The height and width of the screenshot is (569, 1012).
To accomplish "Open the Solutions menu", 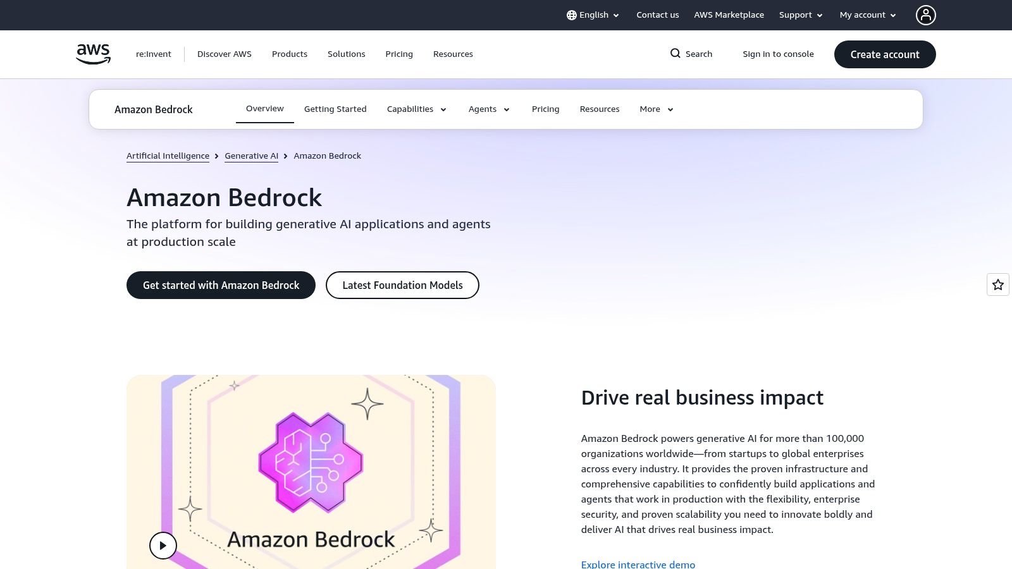I will pyautogui.click(x=347, y=54).
